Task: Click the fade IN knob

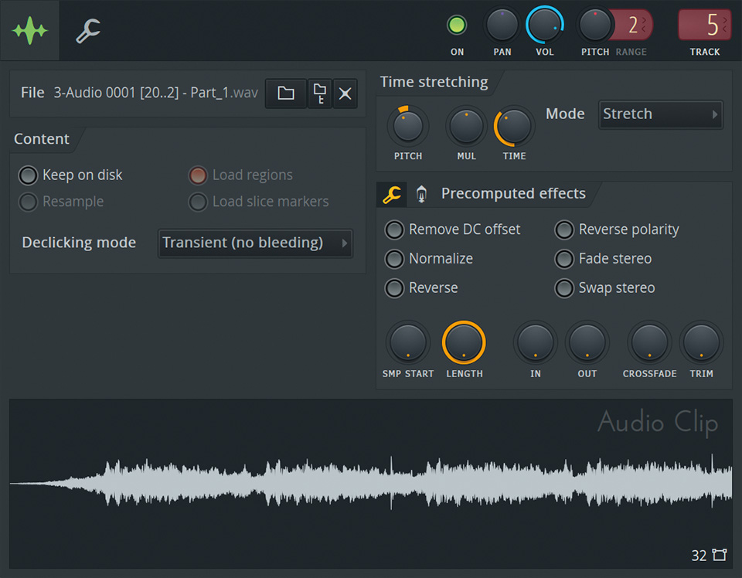Action: [535, 342]
